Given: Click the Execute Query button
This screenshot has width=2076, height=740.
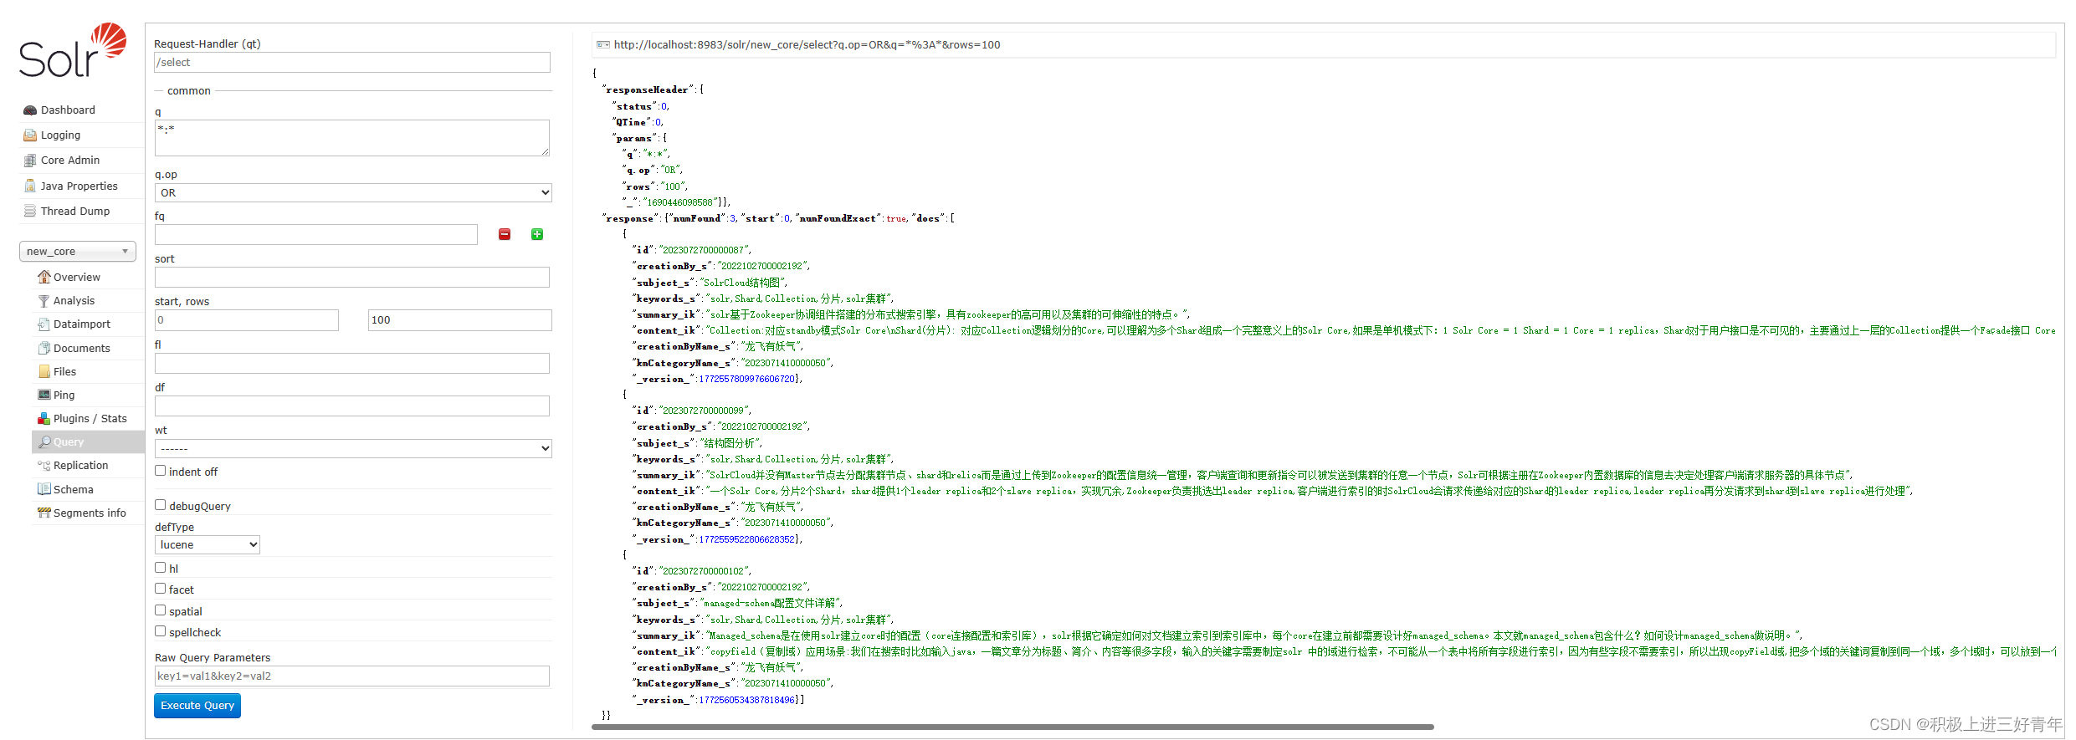Looking at the screenshot, I should pos(197,706).
